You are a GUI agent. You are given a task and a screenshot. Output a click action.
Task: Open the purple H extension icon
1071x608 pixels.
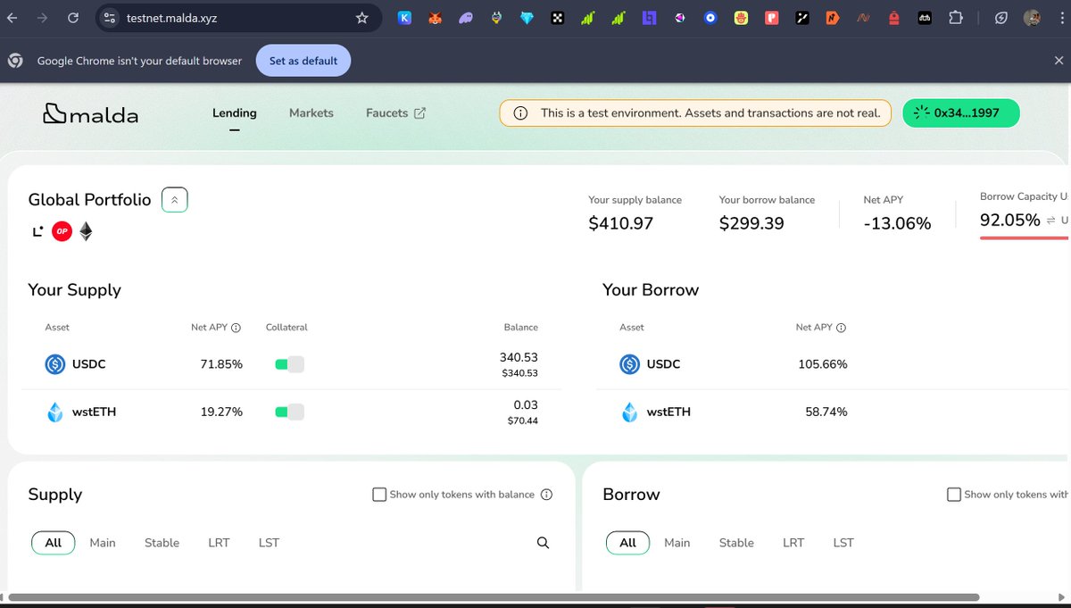[650, 18]
